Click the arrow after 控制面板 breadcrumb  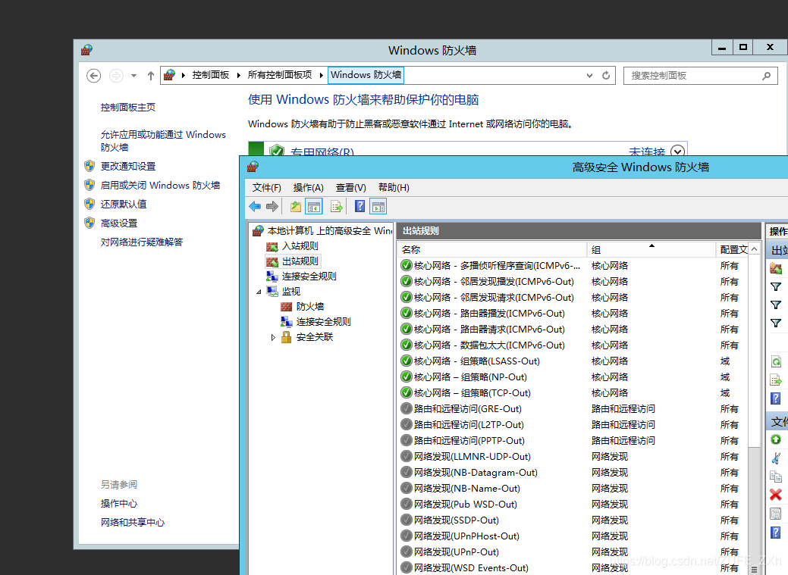(x=239, y=75)
